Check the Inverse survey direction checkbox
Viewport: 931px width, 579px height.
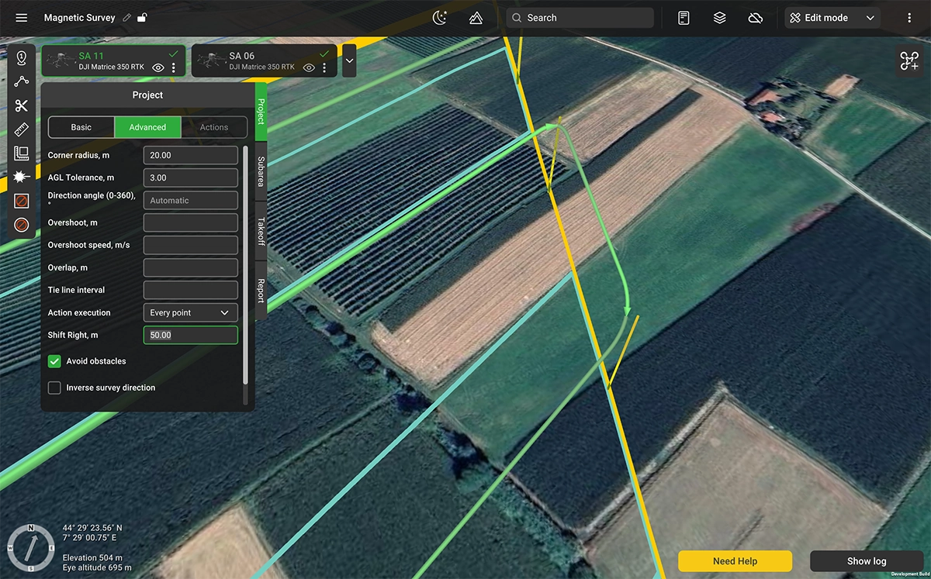(54, 388)
